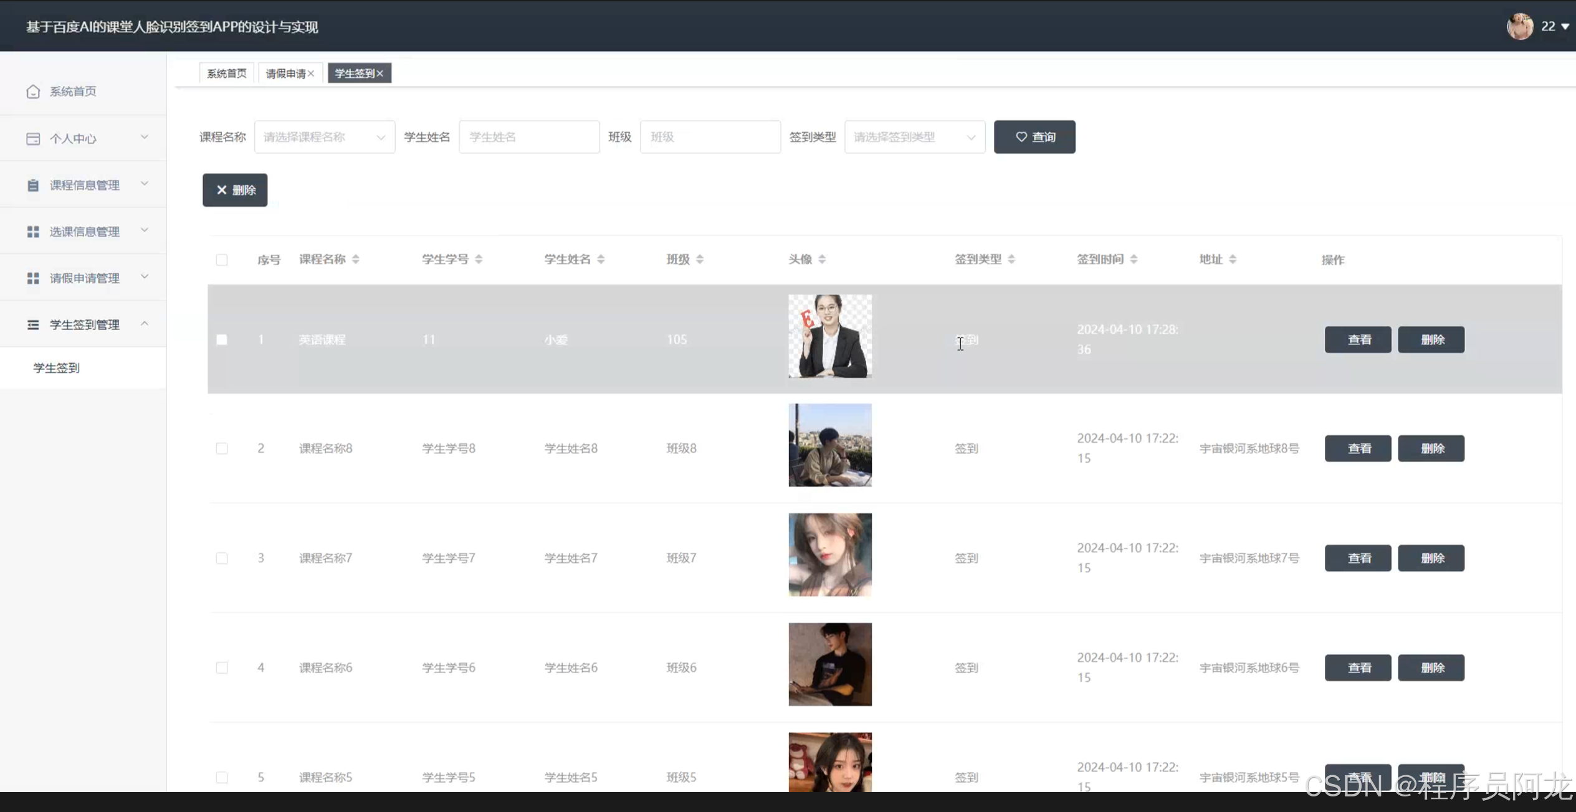Click the 个人中心 card icon in sidebar
Screen dimensions: 1576x812
tap(33, 138)
